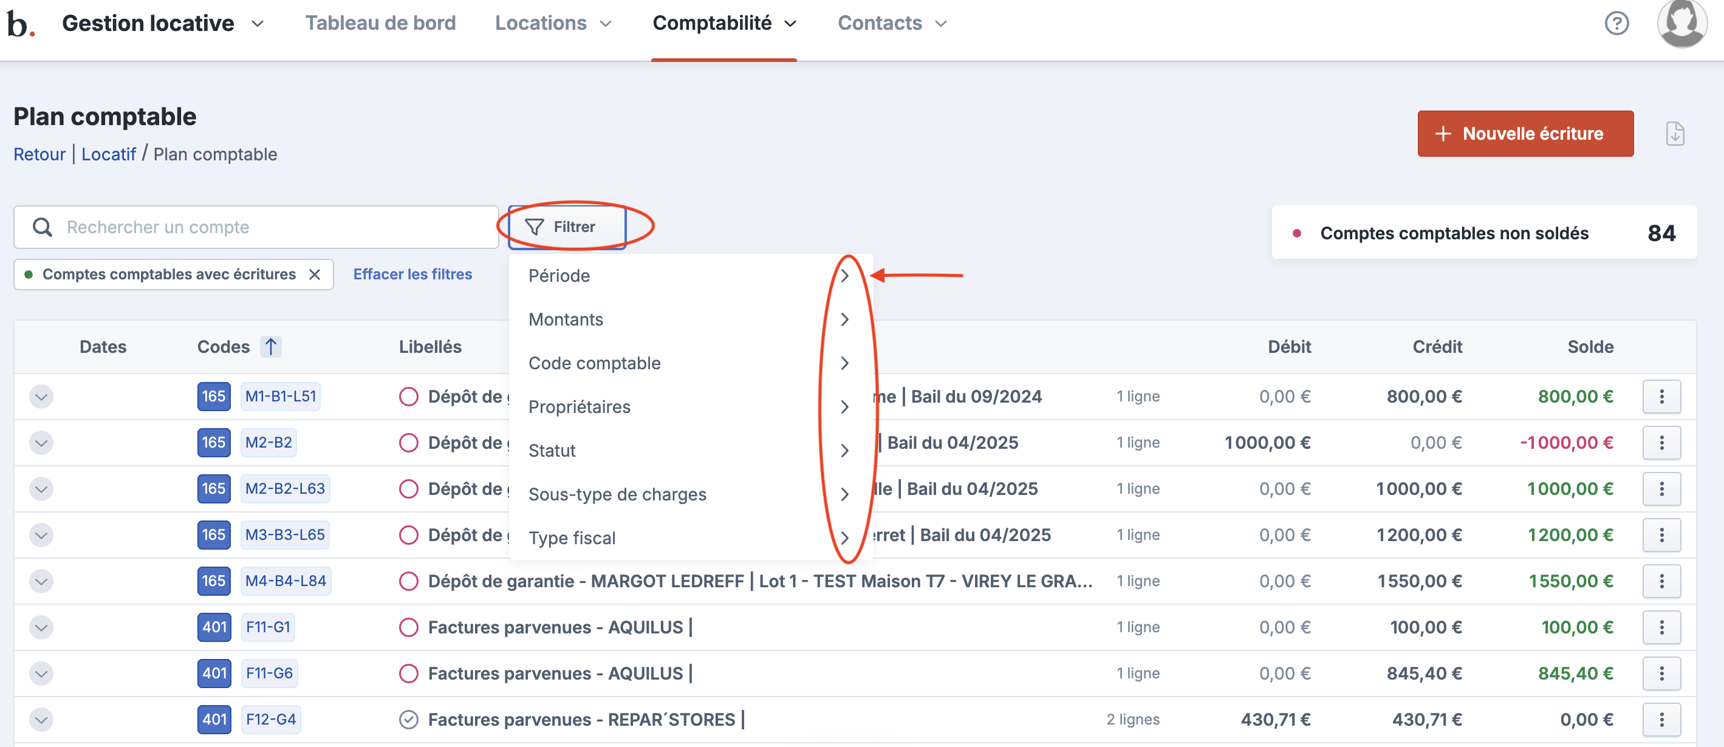1724x747 pixels.
Task: Click the b. logo home icon
Action: (20, 24)
